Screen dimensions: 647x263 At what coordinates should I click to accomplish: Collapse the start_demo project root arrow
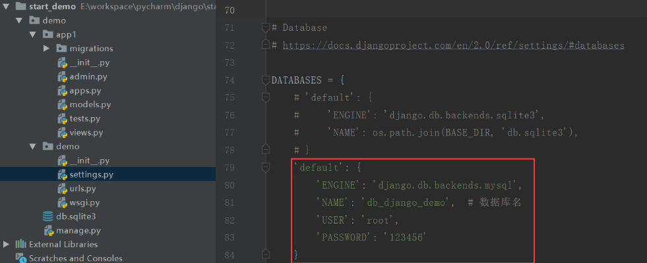tap(5, 7)
